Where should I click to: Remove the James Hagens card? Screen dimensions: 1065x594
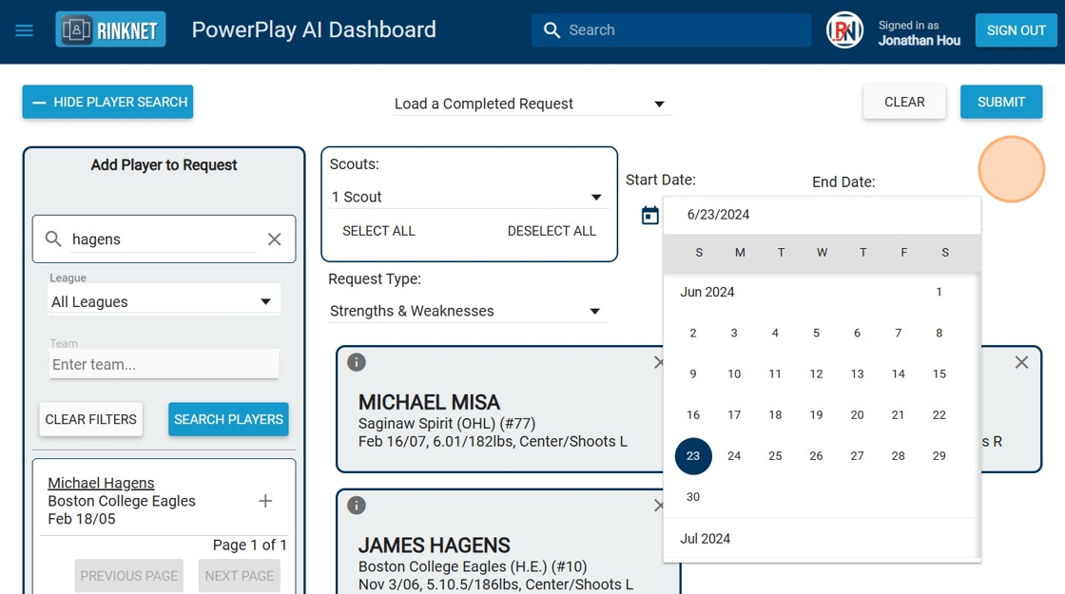pyautogui.click(x=658, y=506)
